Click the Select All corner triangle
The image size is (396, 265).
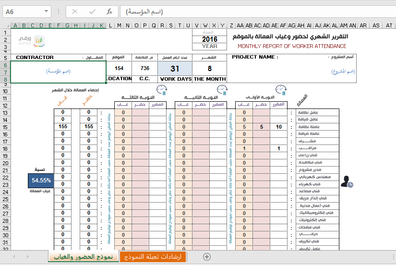(x=5, y=25)
